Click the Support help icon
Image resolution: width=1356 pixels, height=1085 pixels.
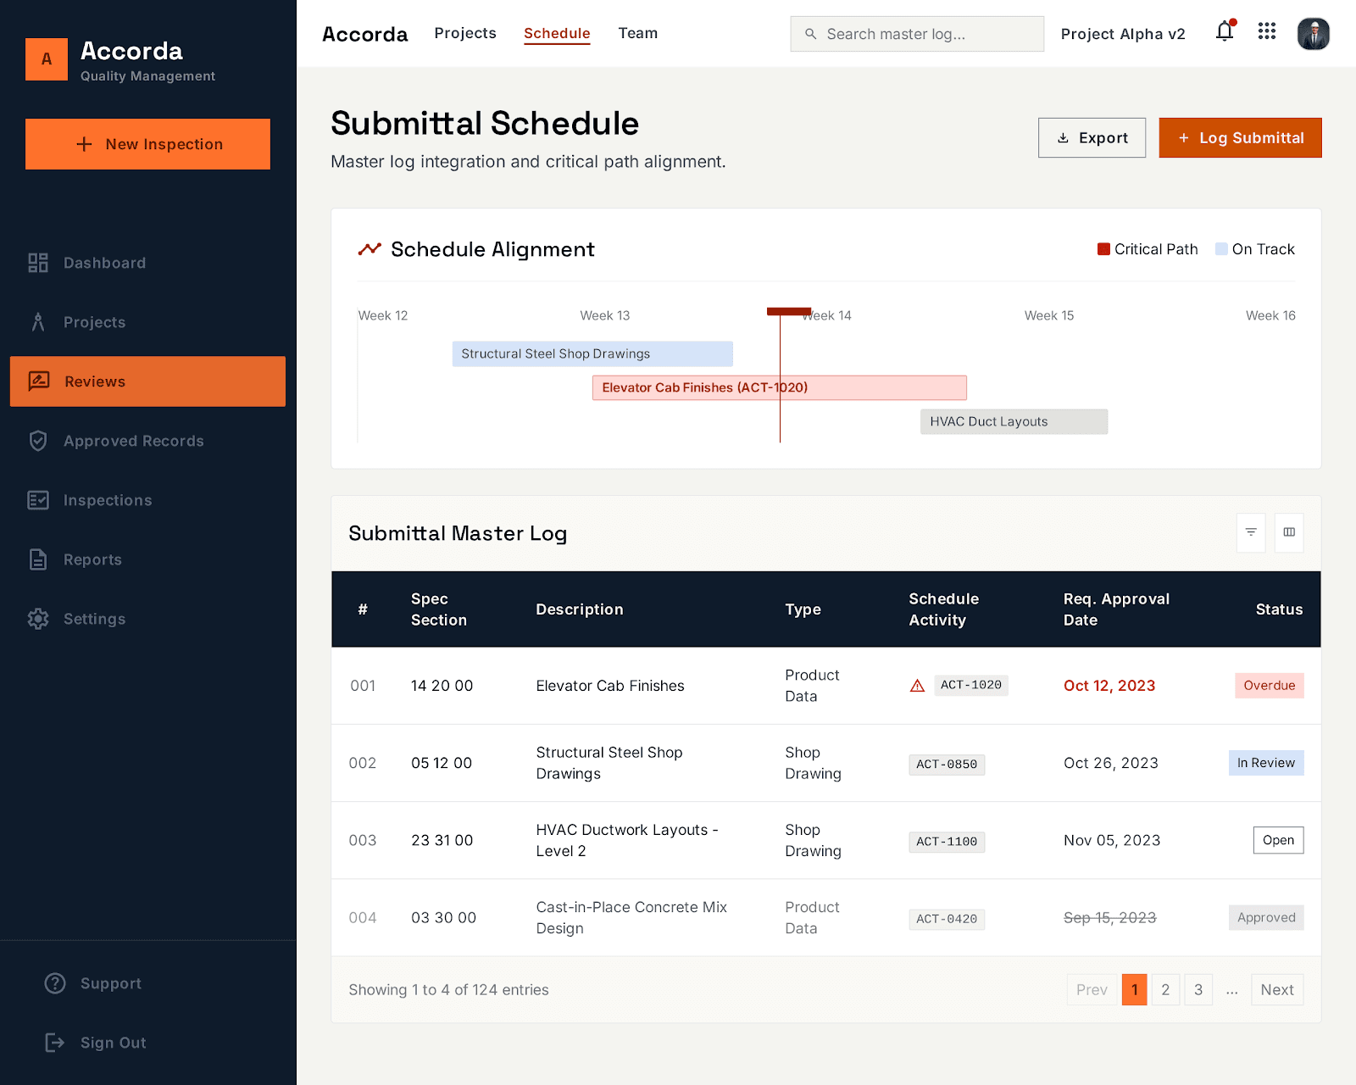pos(55,983)
